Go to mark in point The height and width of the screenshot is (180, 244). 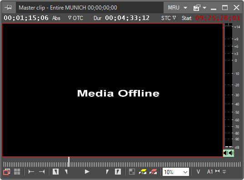pyautogui.click(x=31, y=172)
